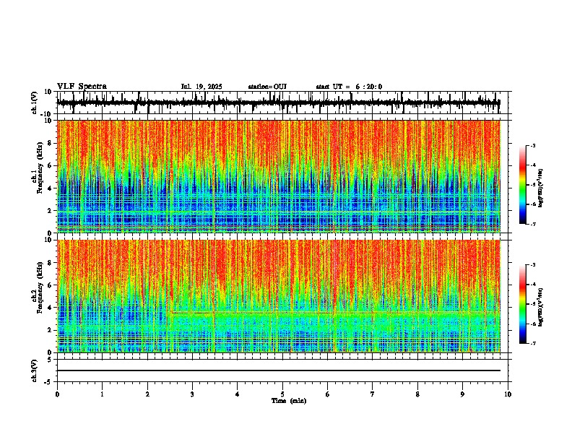The image size is (572, 442).
Task: Click the ch.2 colorbar log(PSD) units label
Action: click(541, 307)
